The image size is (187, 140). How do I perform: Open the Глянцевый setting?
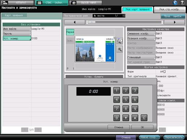(141, 58)
